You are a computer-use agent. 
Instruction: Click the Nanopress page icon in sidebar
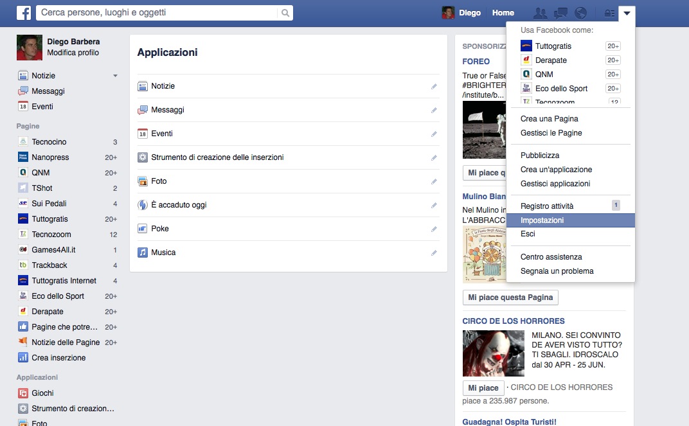[23, 157]
